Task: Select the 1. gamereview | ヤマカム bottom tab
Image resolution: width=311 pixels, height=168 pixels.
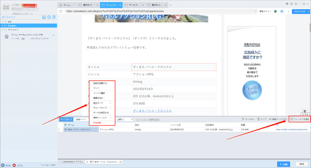Action: (x=72, y=162)
